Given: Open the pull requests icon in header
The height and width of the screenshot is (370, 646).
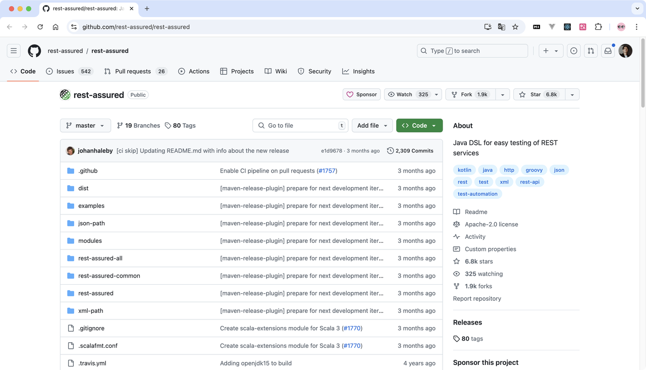Looking at the screenshot, I should coord(591,51).
